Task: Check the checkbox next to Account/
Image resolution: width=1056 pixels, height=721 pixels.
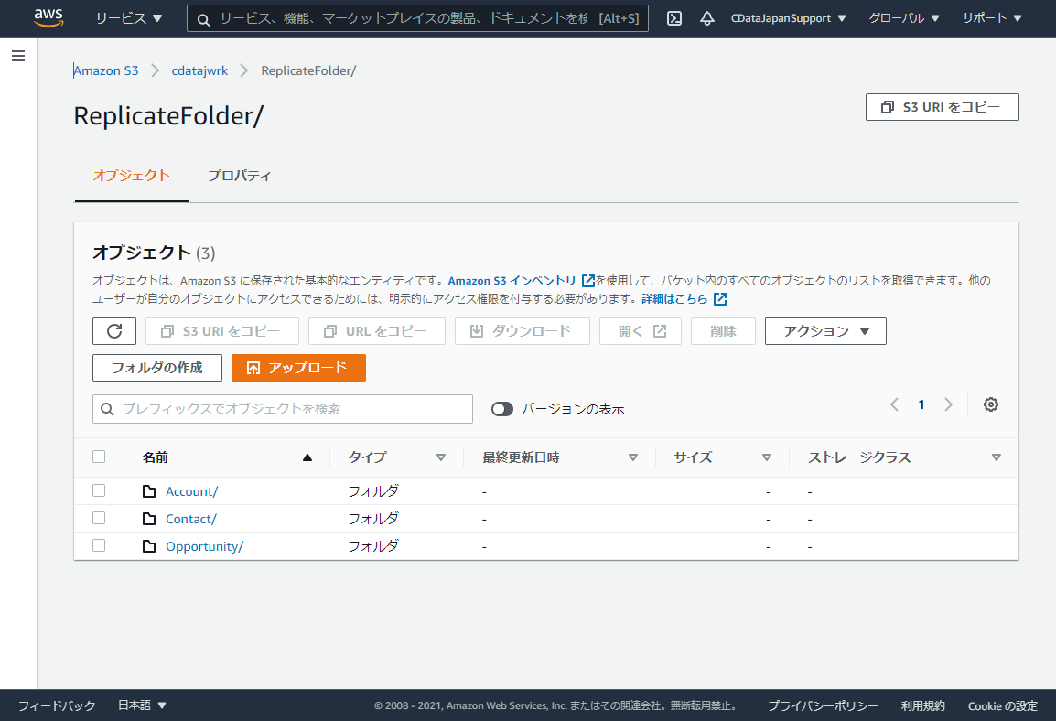Action: coord(99,490)
